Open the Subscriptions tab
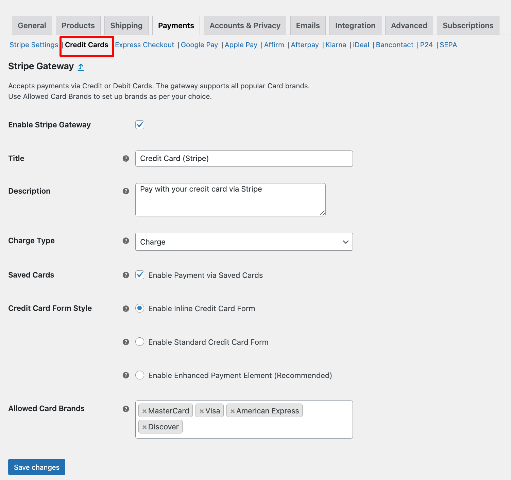Viewport: 511px width, 480px height. pos(468,25)
